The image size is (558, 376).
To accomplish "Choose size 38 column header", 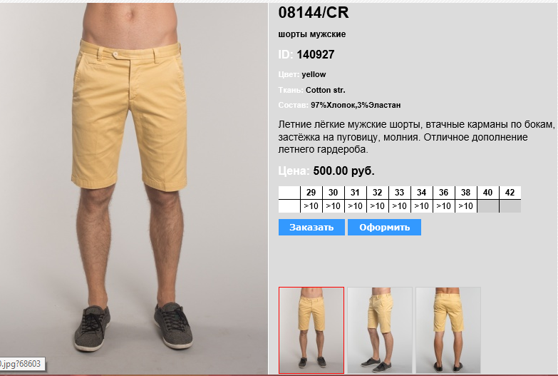I will 465,193.
